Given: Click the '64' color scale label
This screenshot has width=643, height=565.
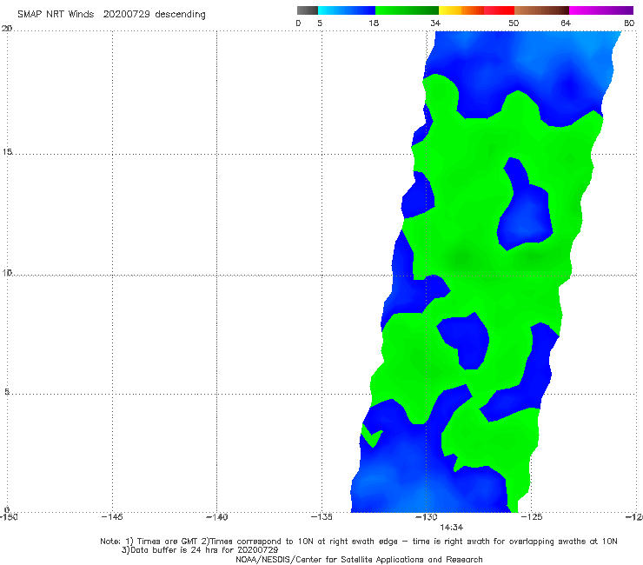Looking at the screenshot, I should pos(566,23).
